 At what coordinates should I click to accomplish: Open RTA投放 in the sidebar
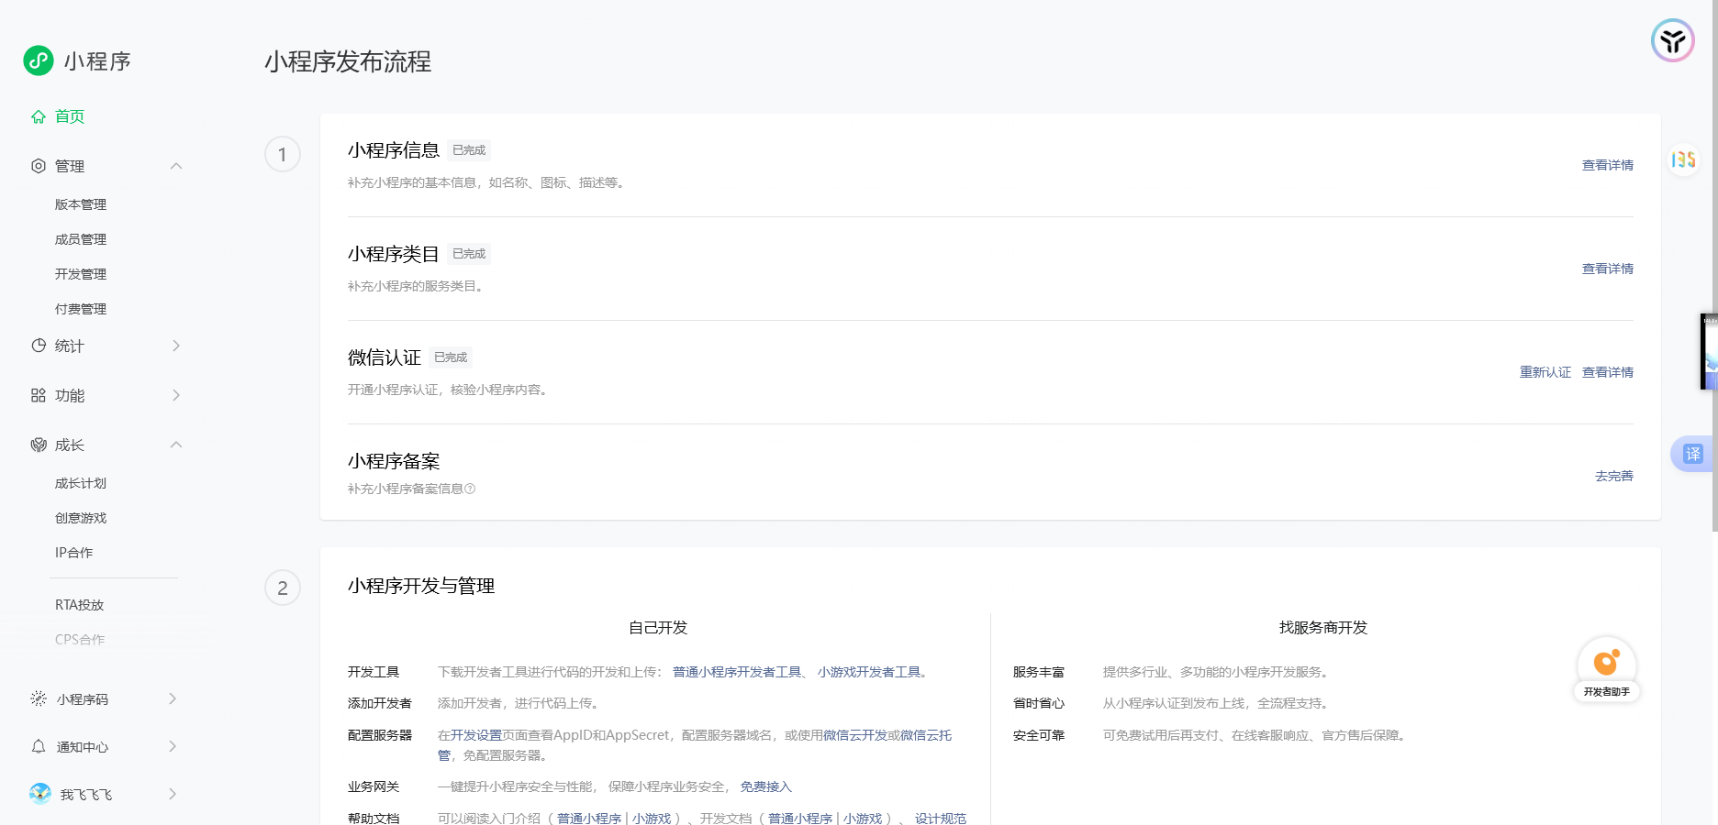(x=80, y=605)
